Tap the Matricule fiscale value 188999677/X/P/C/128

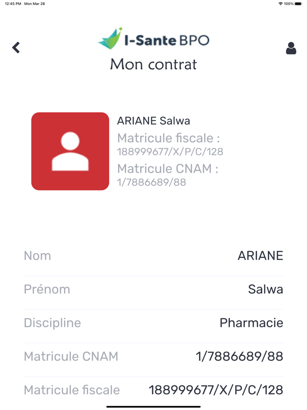point(216,390)
